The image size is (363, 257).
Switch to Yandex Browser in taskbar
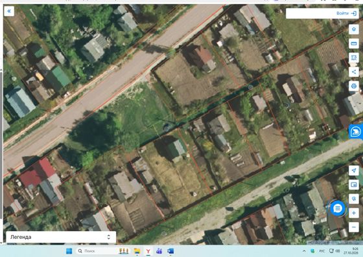click(148, 251)
